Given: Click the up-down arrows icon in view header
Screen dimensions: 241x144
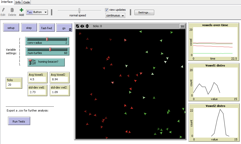Looking at the screenshot, I should tap(87, 26).
